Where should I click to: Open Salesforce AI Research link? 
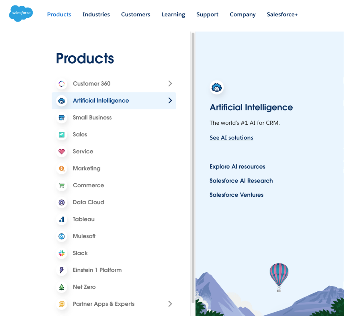tap(241, 180)
